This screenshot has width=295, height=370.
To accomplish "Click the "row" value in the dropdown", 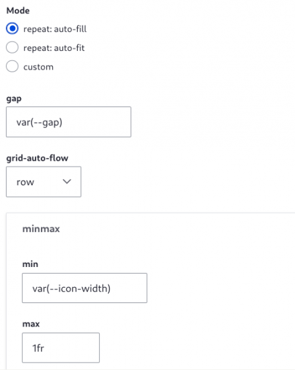I will [25, 182].
